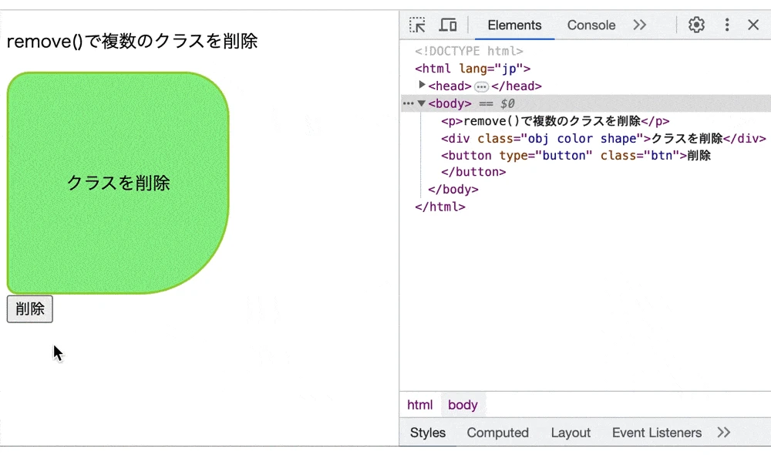The width and height of the screenshot is (771, 455).
Task: Click the remove()で複数のクラスを削除 heading text
Action: pos(132,42)
